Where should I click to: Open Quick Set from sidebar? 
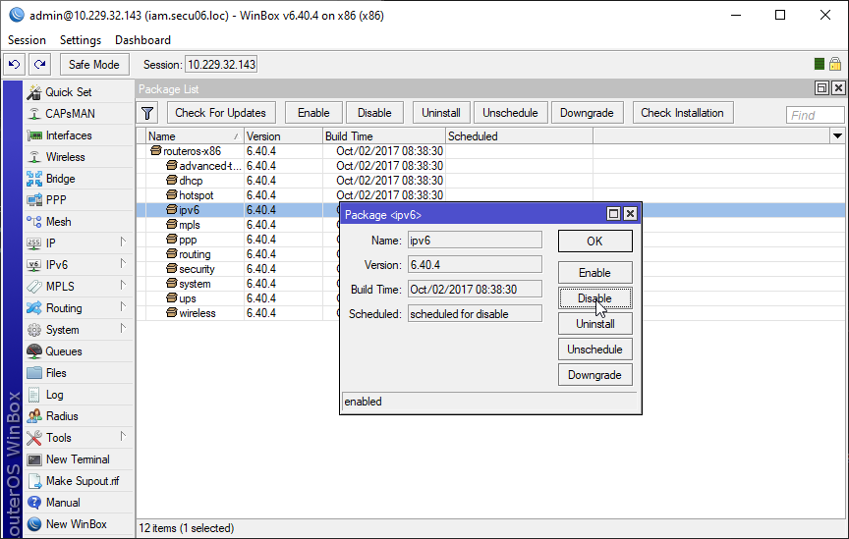68,92
